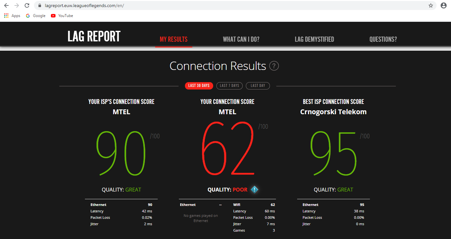
Task: Click the MTEL name under YOUR CONNECTION SCORE
Action: click(x=227, y=112)
